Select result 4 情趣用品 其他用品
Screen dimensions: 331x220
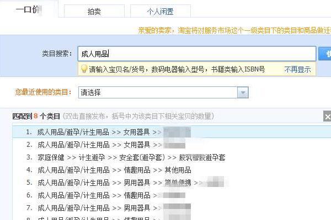click(172, 170)
